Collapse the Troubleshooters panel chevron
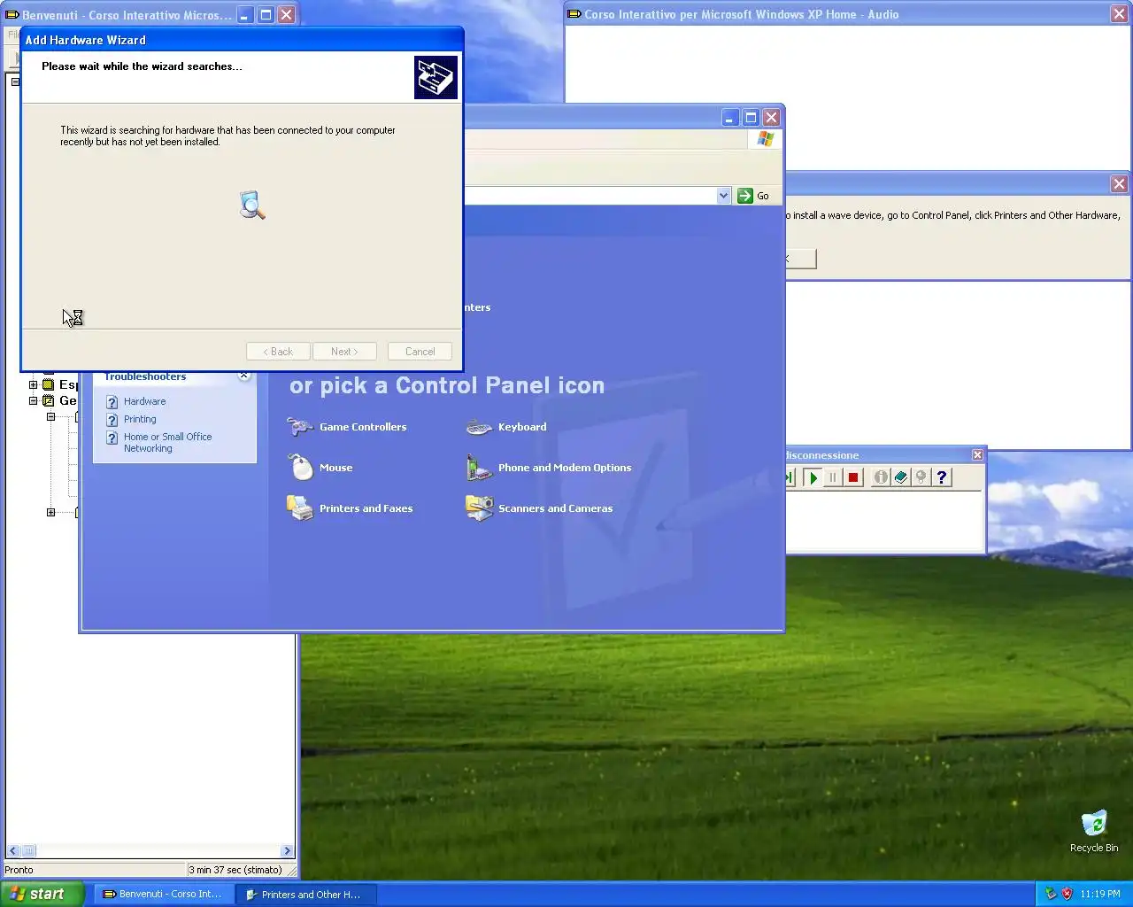This screenshot has width=1133, height=907. [244, 376]
